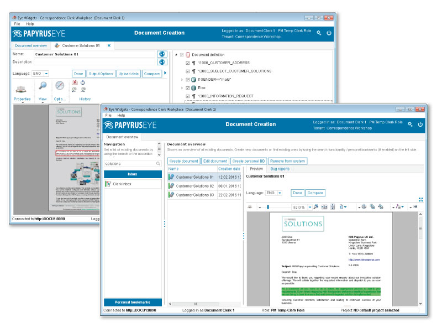Click the fit-width icon in preview toolbar

[324, 207]
